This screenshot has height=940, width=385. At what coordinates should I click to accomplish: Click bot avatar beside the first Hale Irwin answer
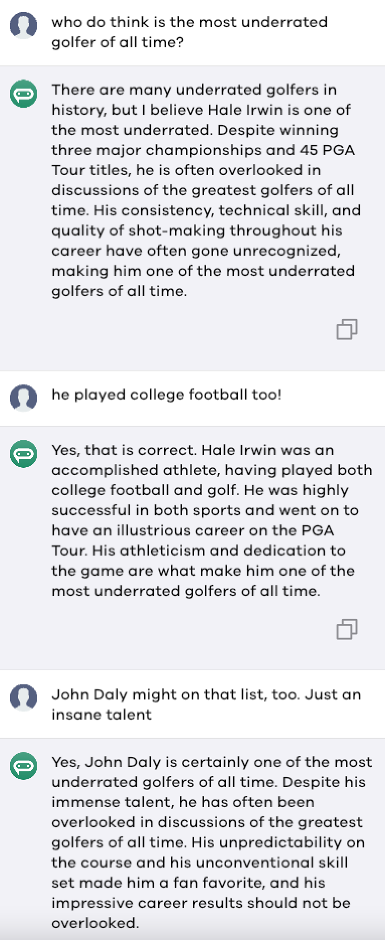pyautogui.click(x=24, y=94)
